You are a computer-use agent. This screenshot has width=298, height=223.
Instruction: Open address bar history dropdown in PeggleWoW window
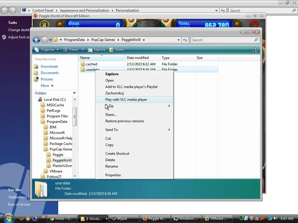[178, 40]
